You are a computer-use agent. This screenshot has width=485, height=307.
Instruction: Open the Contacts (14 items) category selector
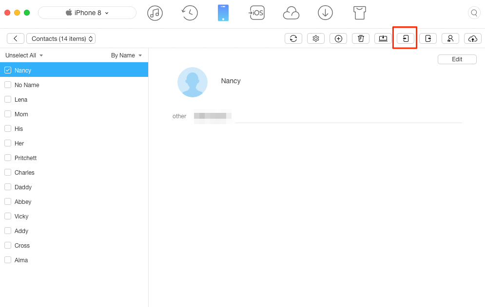pos(61,38)
